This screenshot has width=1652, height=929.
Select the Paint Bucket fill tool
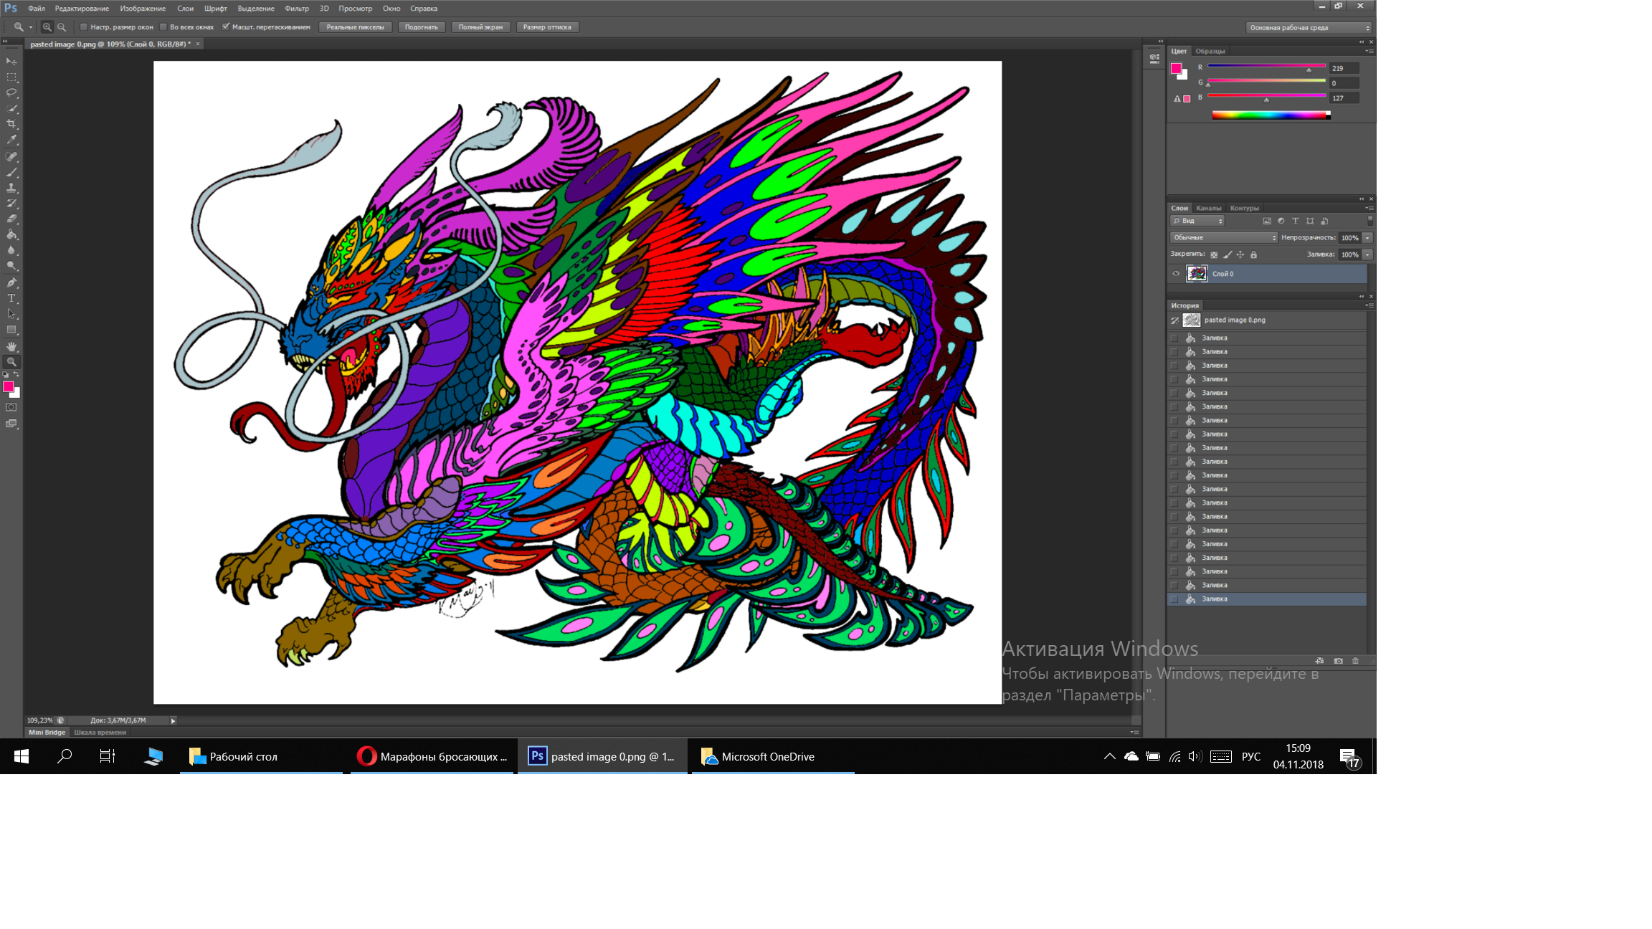[11, 234]
